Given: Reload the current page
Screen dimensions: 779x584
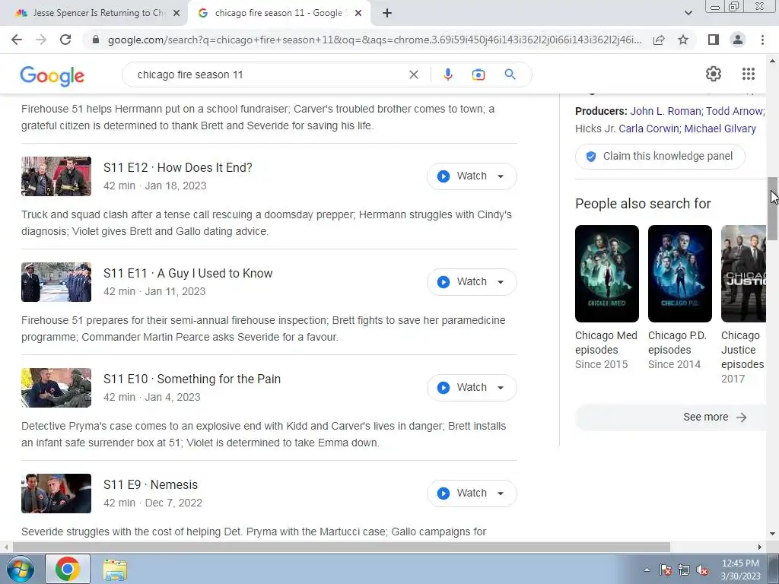Looking at the screenshot, I should 65,40.
